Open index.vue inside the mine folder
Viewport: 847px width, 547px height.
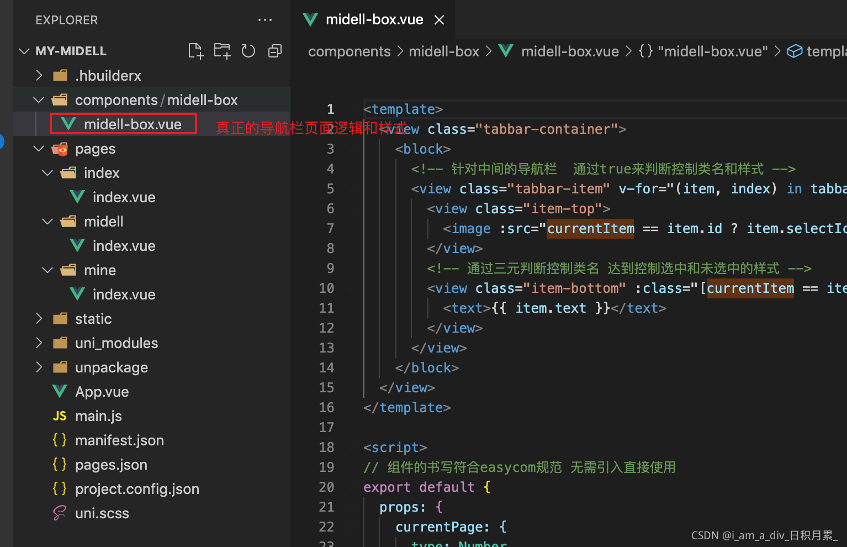[124, 294]
